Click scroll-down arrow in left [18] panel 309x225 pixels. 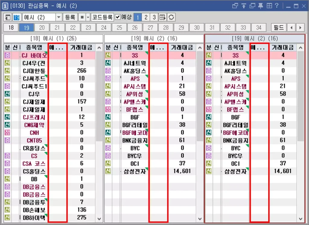tap(99, 219)
